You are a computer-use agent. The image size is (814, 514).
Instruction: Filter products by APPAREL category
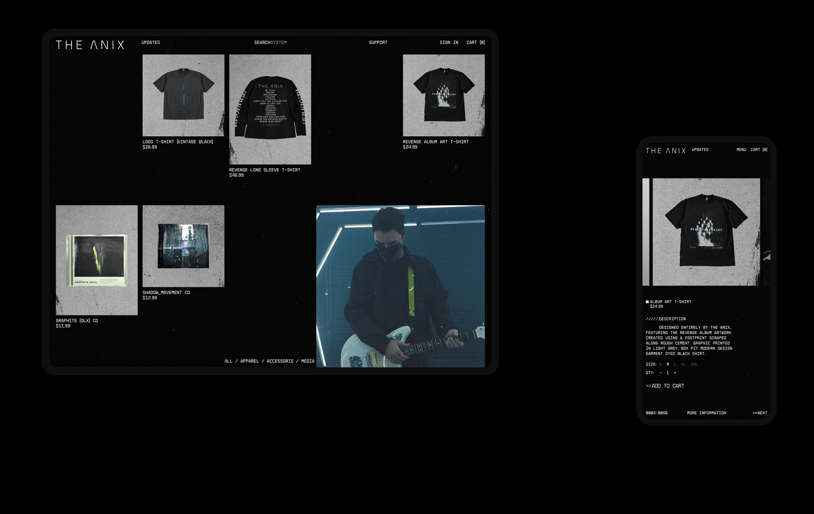pos(249,361)
